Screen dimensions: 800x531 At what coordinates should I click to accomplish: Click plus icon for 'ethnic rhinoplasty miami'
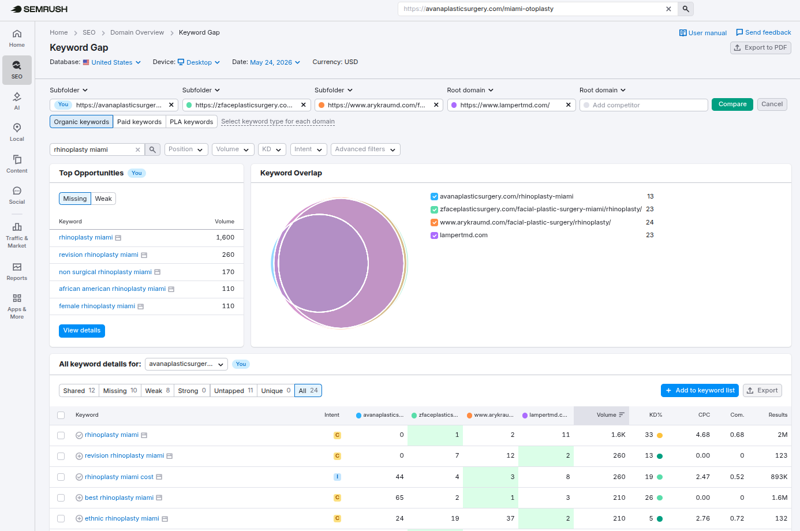pyautogui.click(x=79, y=518)
